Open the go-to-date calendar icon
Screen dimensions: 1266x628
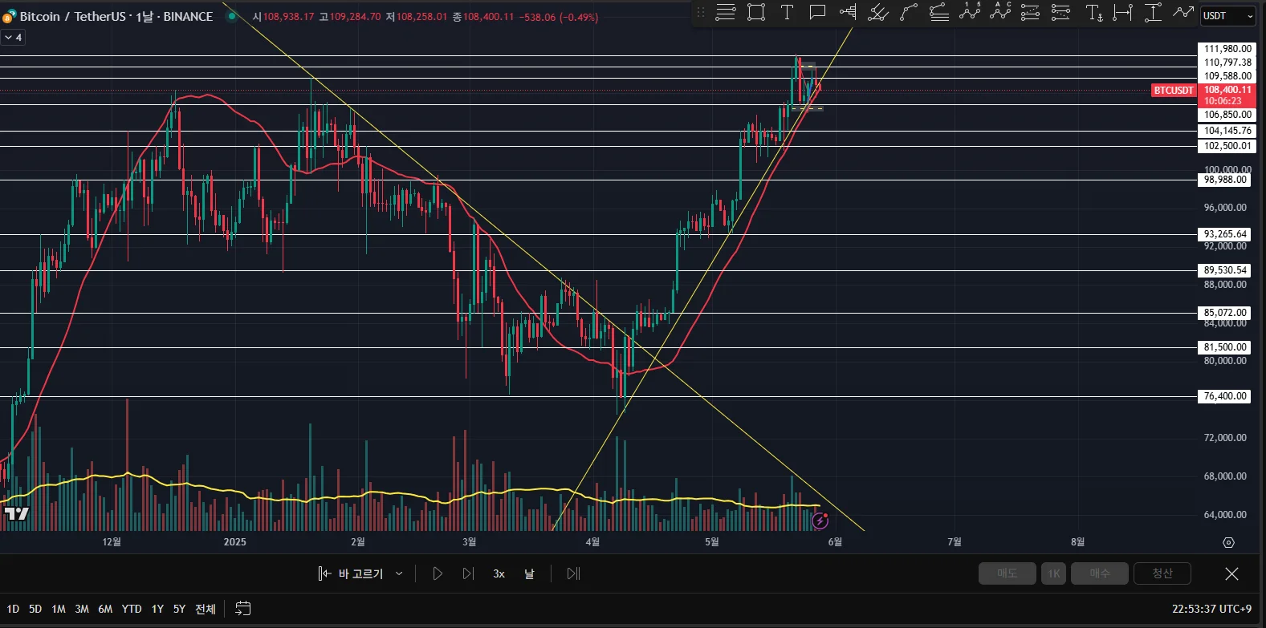pos(242,609)
